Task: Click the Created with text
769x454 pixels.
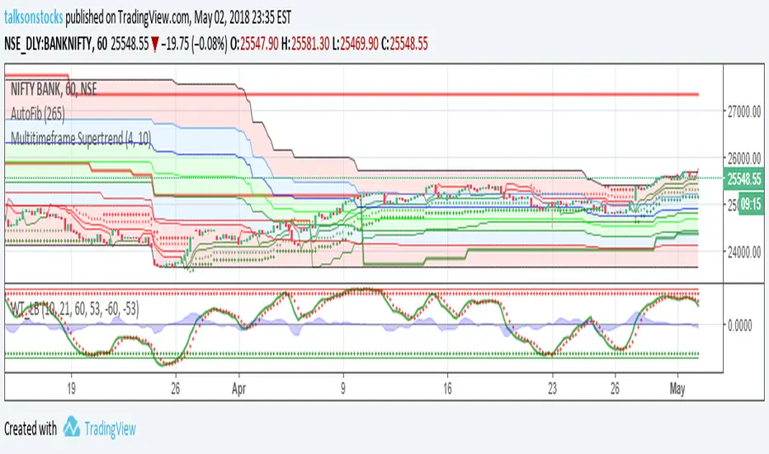Action: [x=31, y=429]
